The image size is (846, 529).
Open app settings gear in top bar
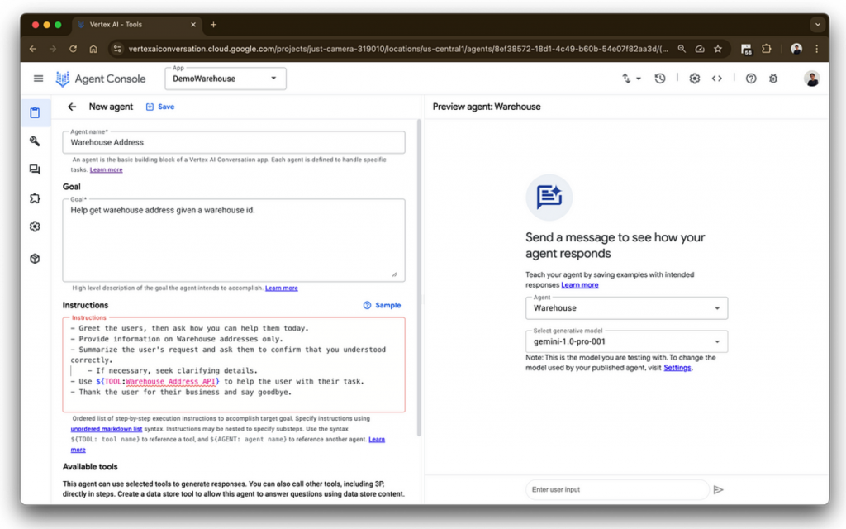pos(694,79)
